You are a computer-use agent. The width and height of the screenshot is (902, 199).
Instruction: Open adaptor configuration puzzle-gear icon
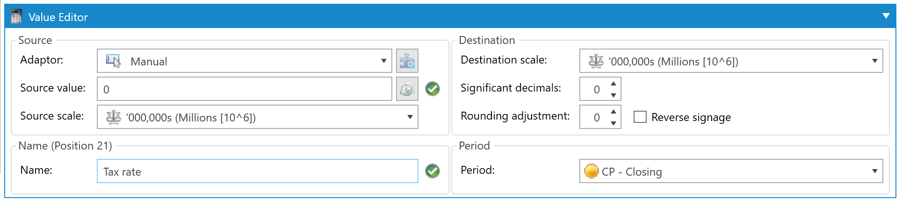[x=407, y=61]
